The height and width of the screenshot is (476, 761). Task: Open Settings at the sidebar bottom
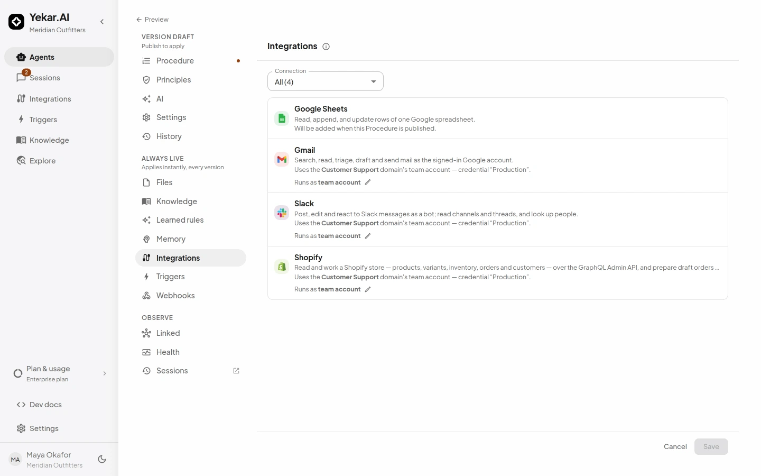click(59, 428)
